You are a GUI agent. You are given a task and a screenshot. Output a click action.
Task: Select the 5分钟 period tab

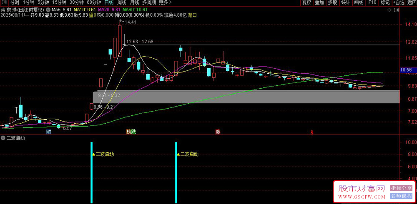(43, 2)
